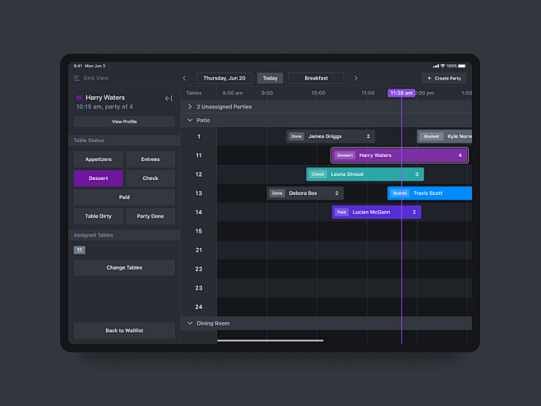Go to next day with right arrow

(355, 78)
